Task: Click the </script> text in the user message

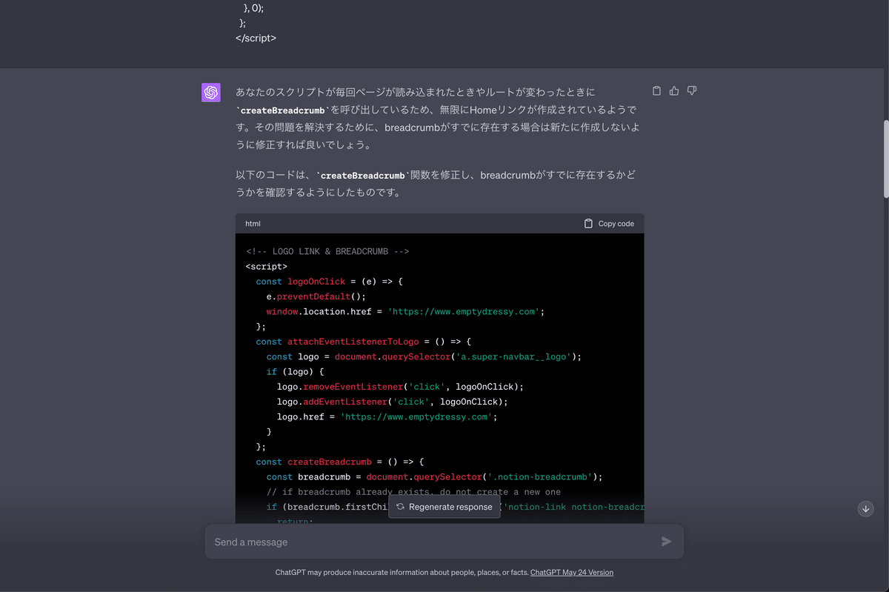Action: [256, 38]
